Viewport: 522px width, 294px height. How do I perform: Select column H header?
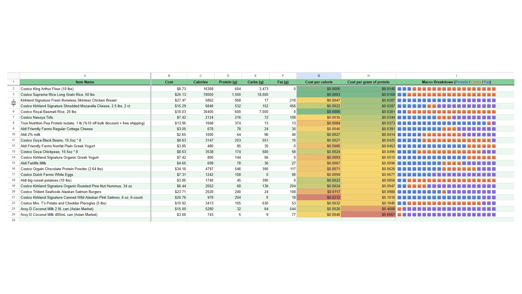(368, 76)
